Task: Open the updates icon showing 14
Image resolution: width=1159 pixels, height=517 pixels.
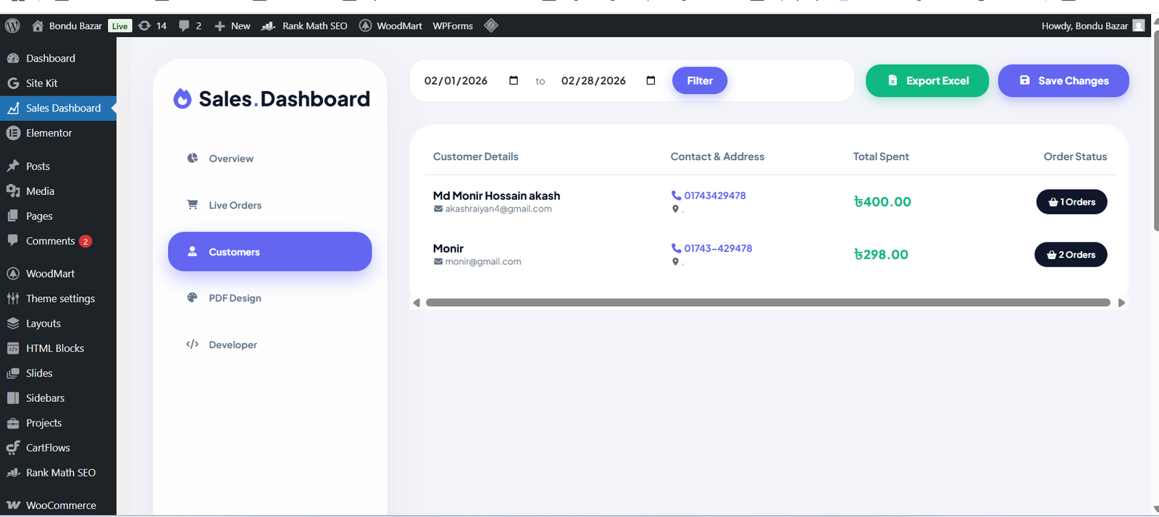Action: coord(145,26)
